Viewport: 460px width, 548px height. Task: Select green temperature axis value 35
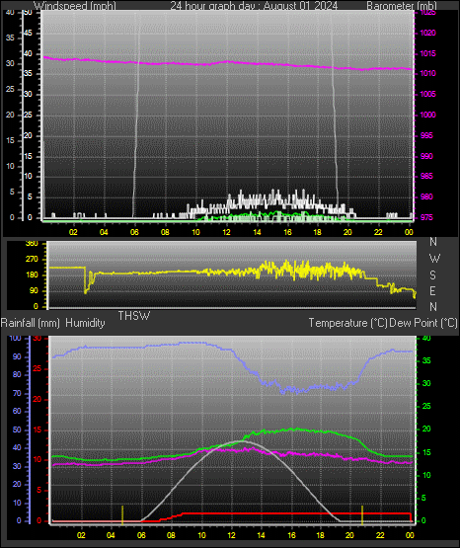point(426,361)
